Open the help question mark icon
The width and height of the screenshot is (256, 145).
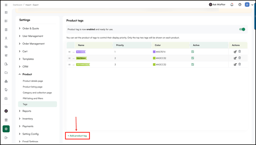pos(240,5)
